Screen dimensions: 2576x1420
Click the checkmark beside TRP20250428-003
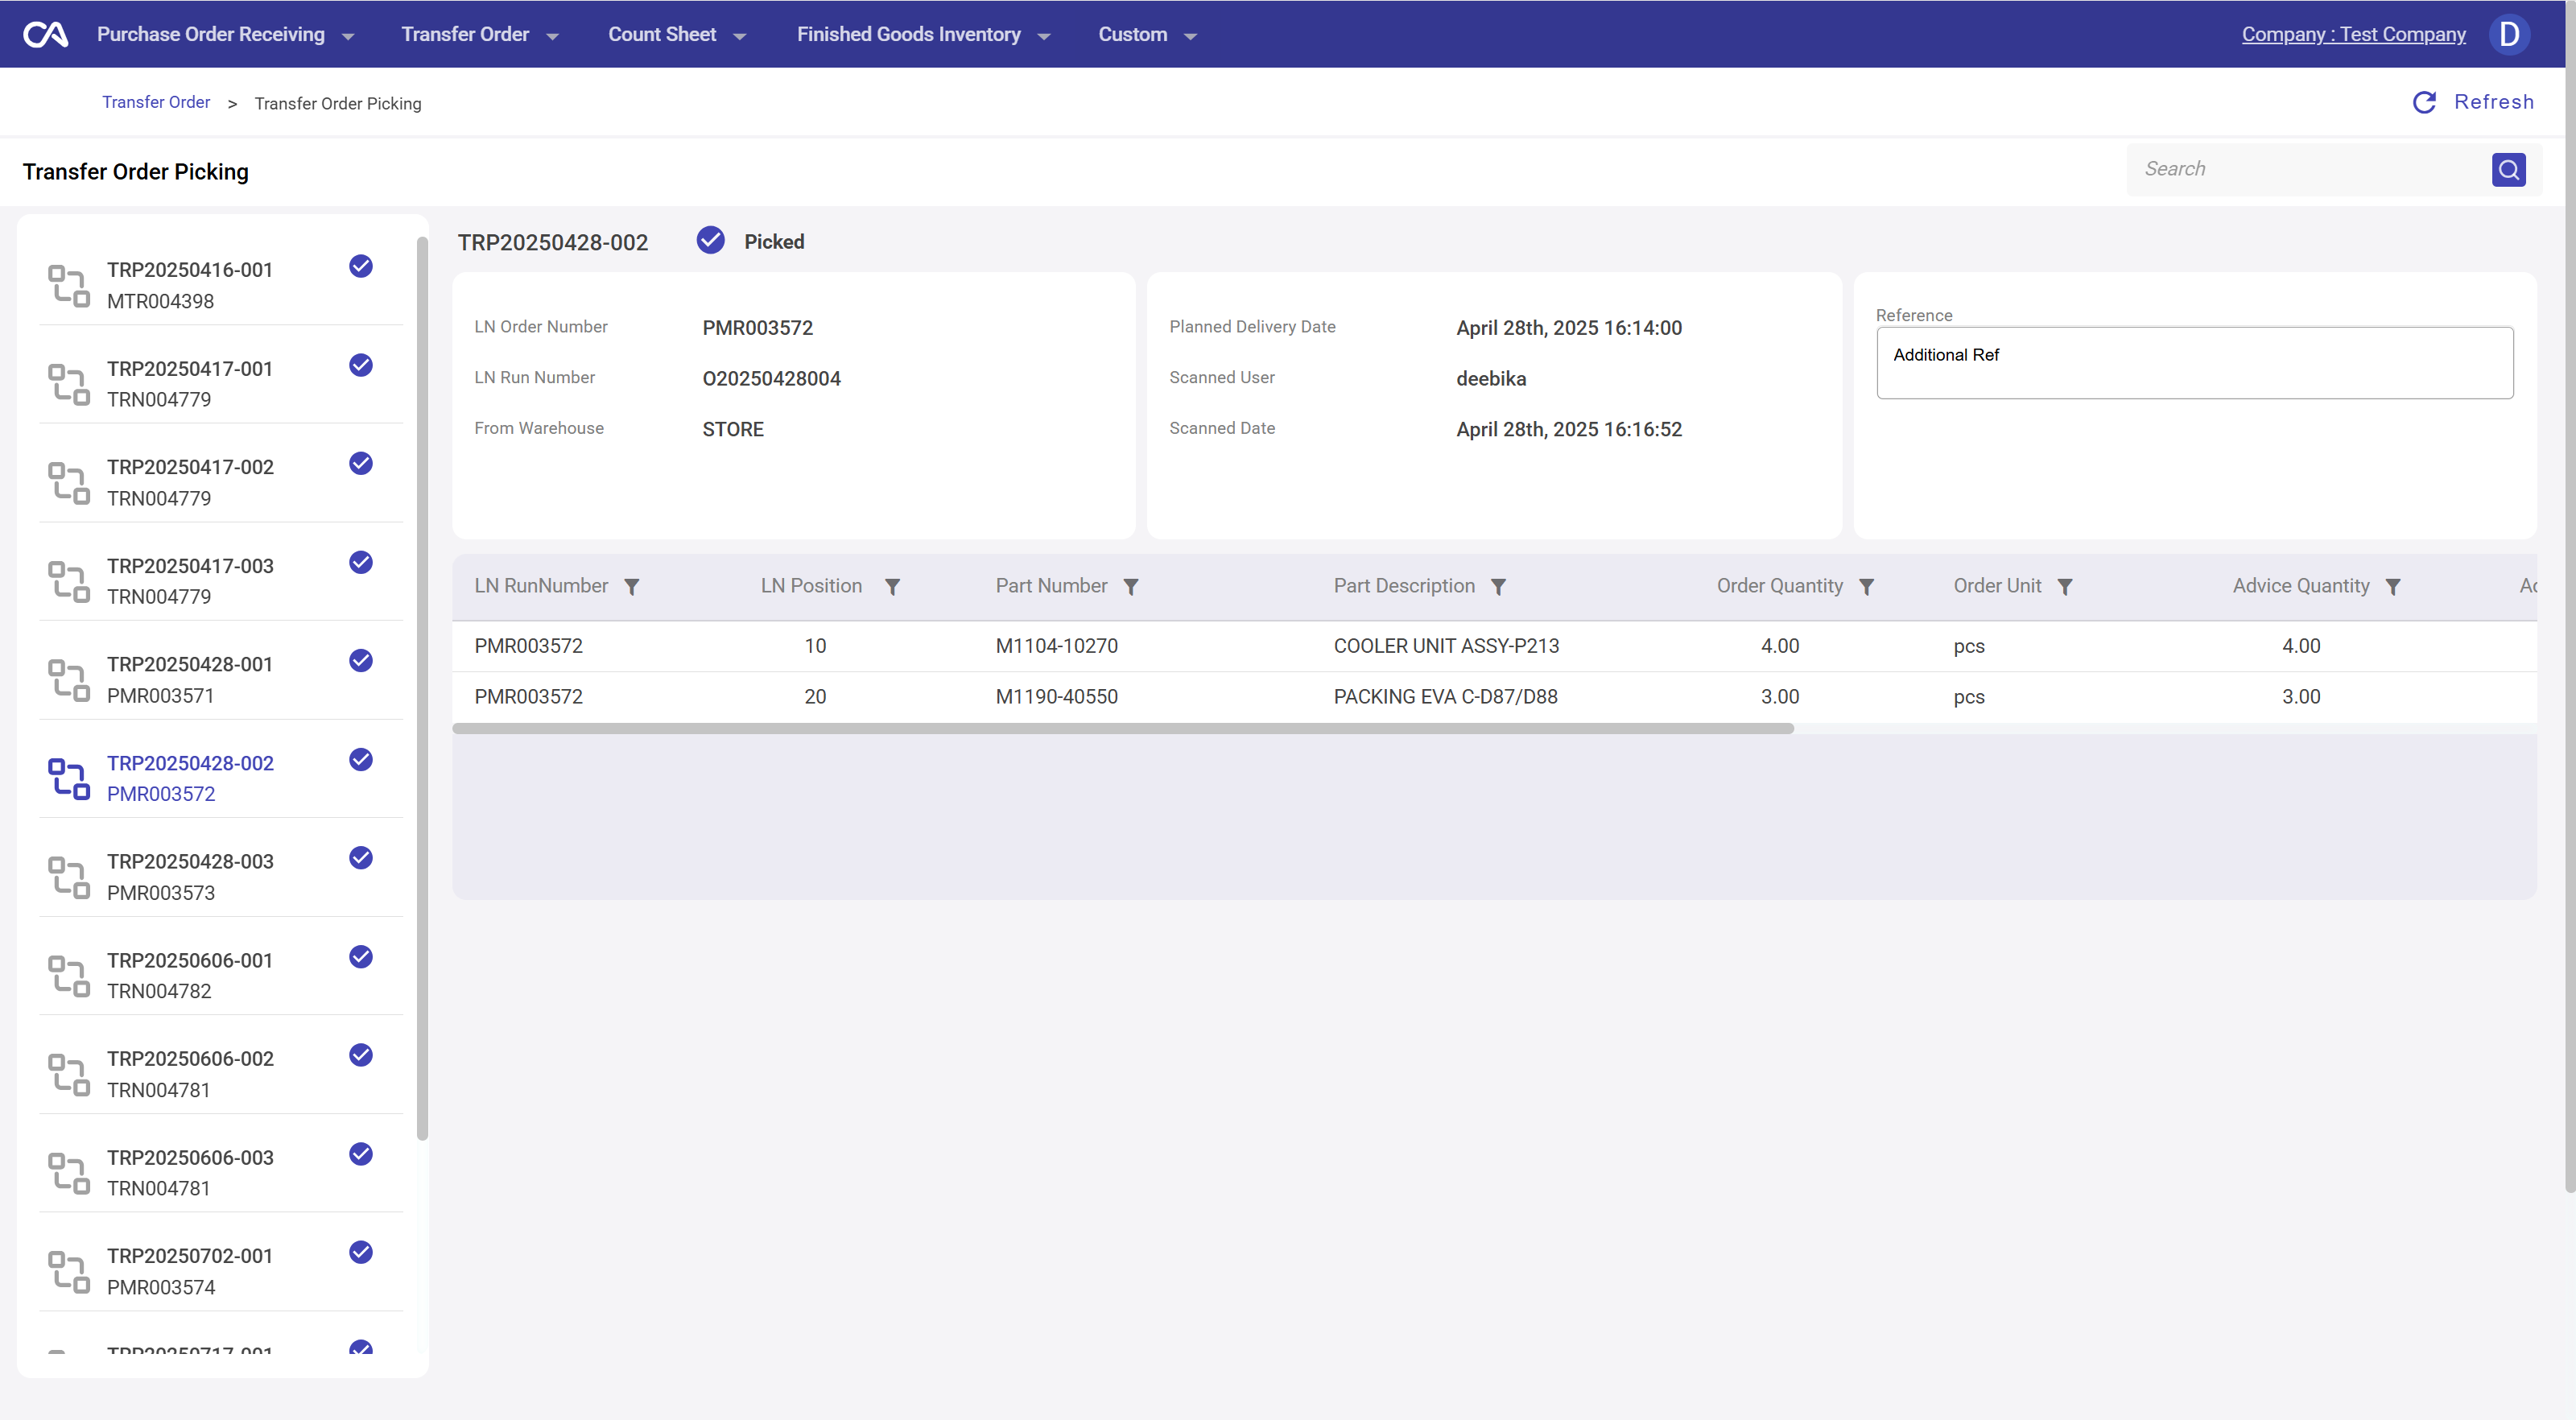click(x=361, y=858)
